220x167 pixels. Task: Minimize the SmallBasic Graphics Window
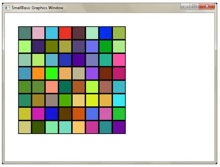[x=185, y=6]
